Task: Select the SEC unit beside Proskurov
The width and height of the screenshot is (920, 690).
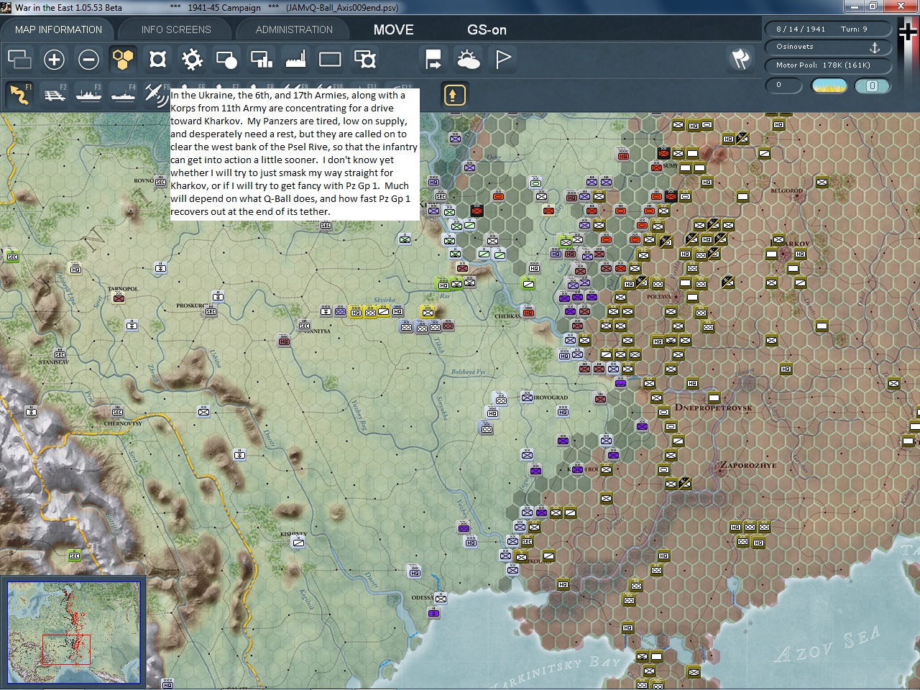Action: click(211, 311)
